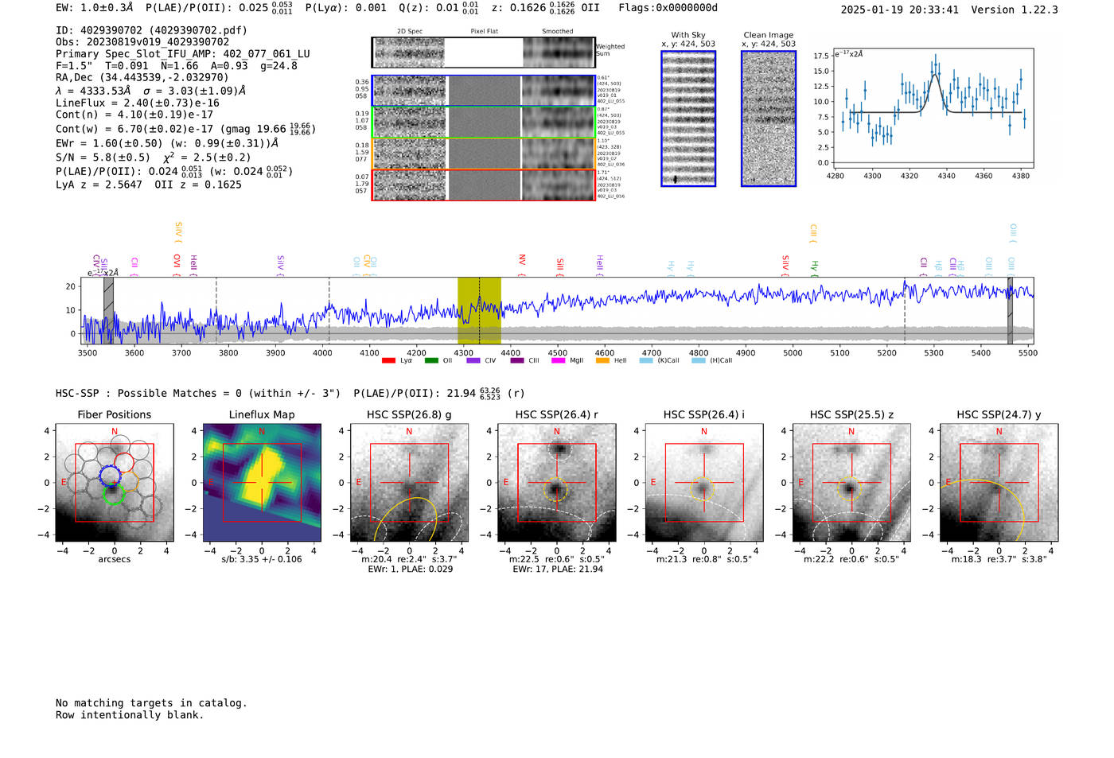Select the HSC SSP(24.7) y image
1114x758 pixels.
click(x=999, y=483)
